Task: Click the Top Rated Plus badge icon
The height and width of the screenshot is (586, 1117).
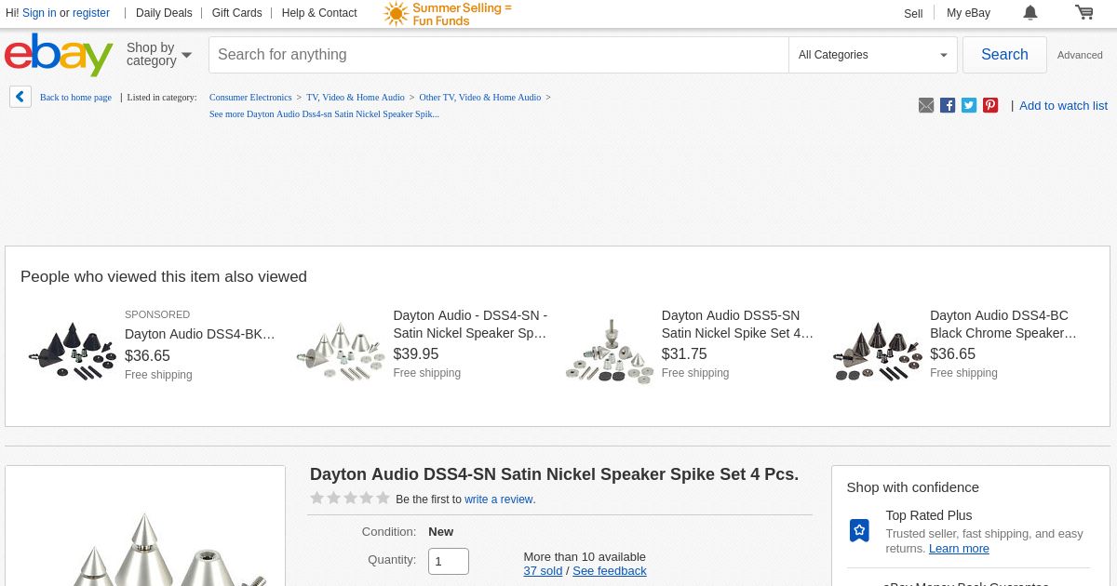Action: (859, 530)
